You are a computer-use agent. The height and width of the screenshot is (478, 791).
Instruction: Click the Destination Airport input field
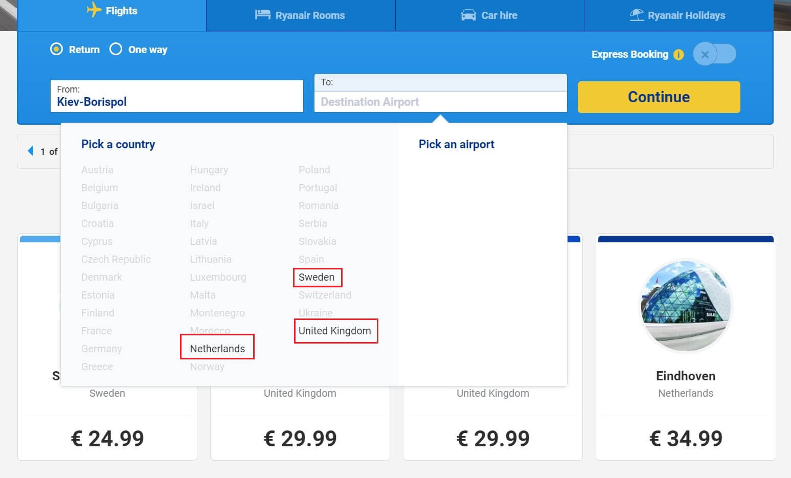coord(440,101)
